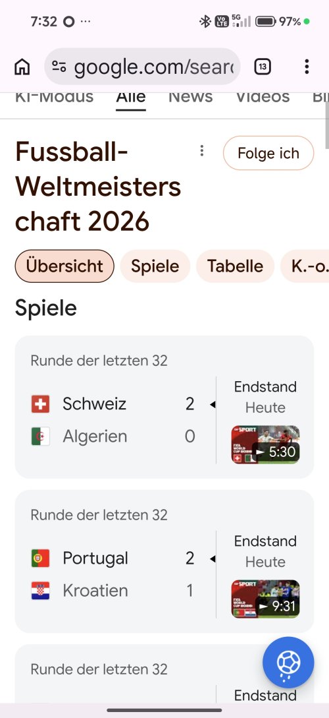Open the tab switcher showing 13 tabs
This screenshot has height=718, width=329.
click(x=263, y=67)
